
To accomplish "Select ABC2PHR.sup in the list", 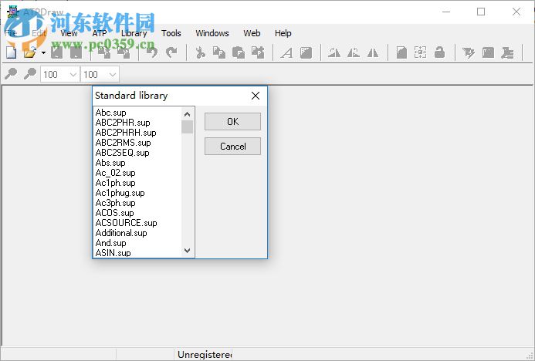I will tap(123, 123).
